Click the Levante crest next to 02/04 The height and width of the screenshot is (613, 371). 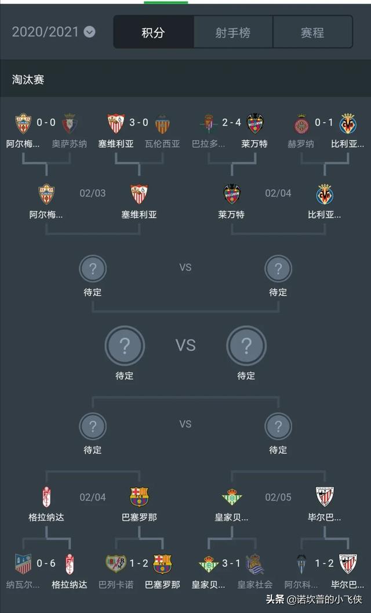(x=232, y=194)
